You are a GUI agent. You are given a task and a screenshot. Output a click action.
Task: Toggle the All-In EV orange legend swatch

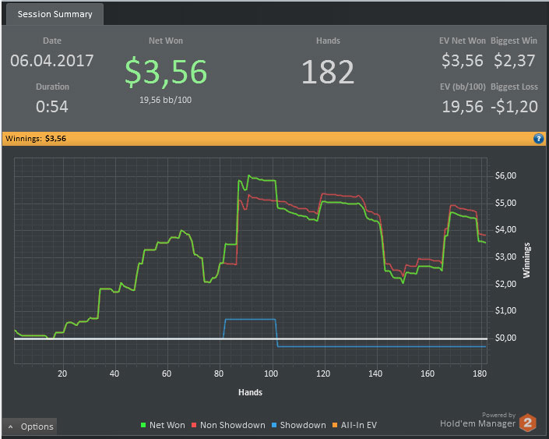point(335,425)
